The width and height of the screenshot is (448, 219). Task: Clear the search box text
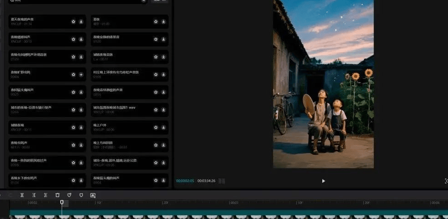pyautogui.click(x=143, y=1)
